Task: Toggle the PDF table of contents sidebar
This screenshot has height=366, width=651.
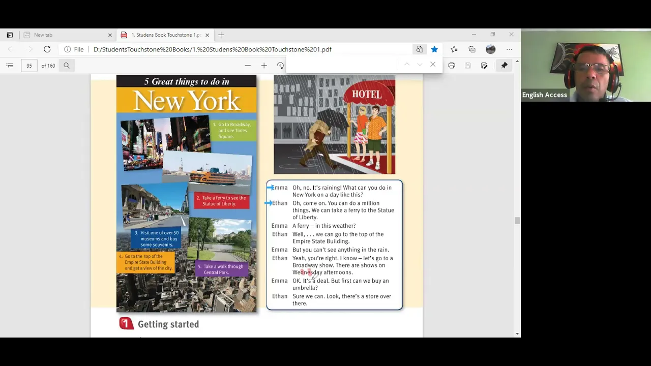Action: coord(10,66)
